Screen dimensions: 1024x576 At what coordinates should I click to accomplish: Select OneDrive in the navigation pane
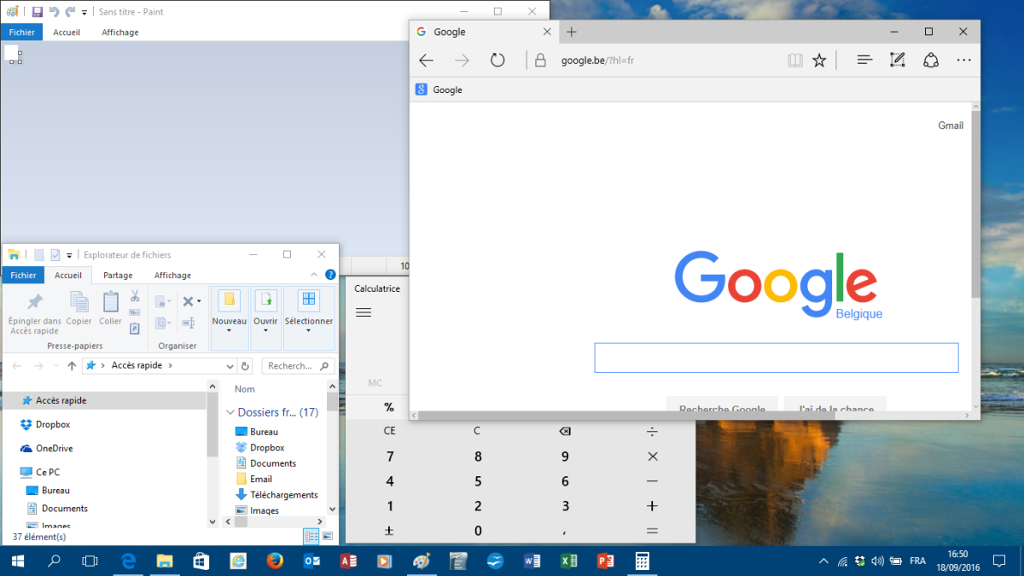point(54,448)
